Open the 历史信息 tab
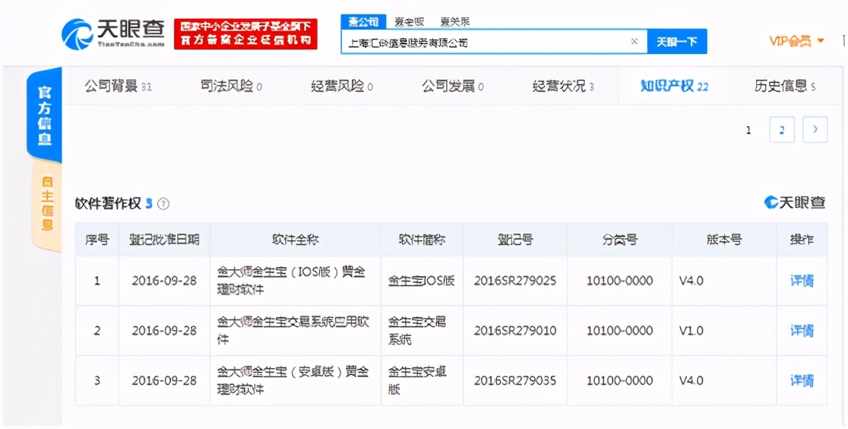 785,86
